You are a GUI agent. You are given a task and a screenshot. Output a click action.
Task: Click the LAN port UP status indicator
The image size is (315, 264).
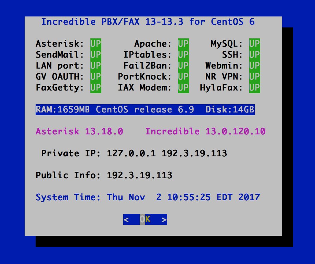(x=96, y=65)
